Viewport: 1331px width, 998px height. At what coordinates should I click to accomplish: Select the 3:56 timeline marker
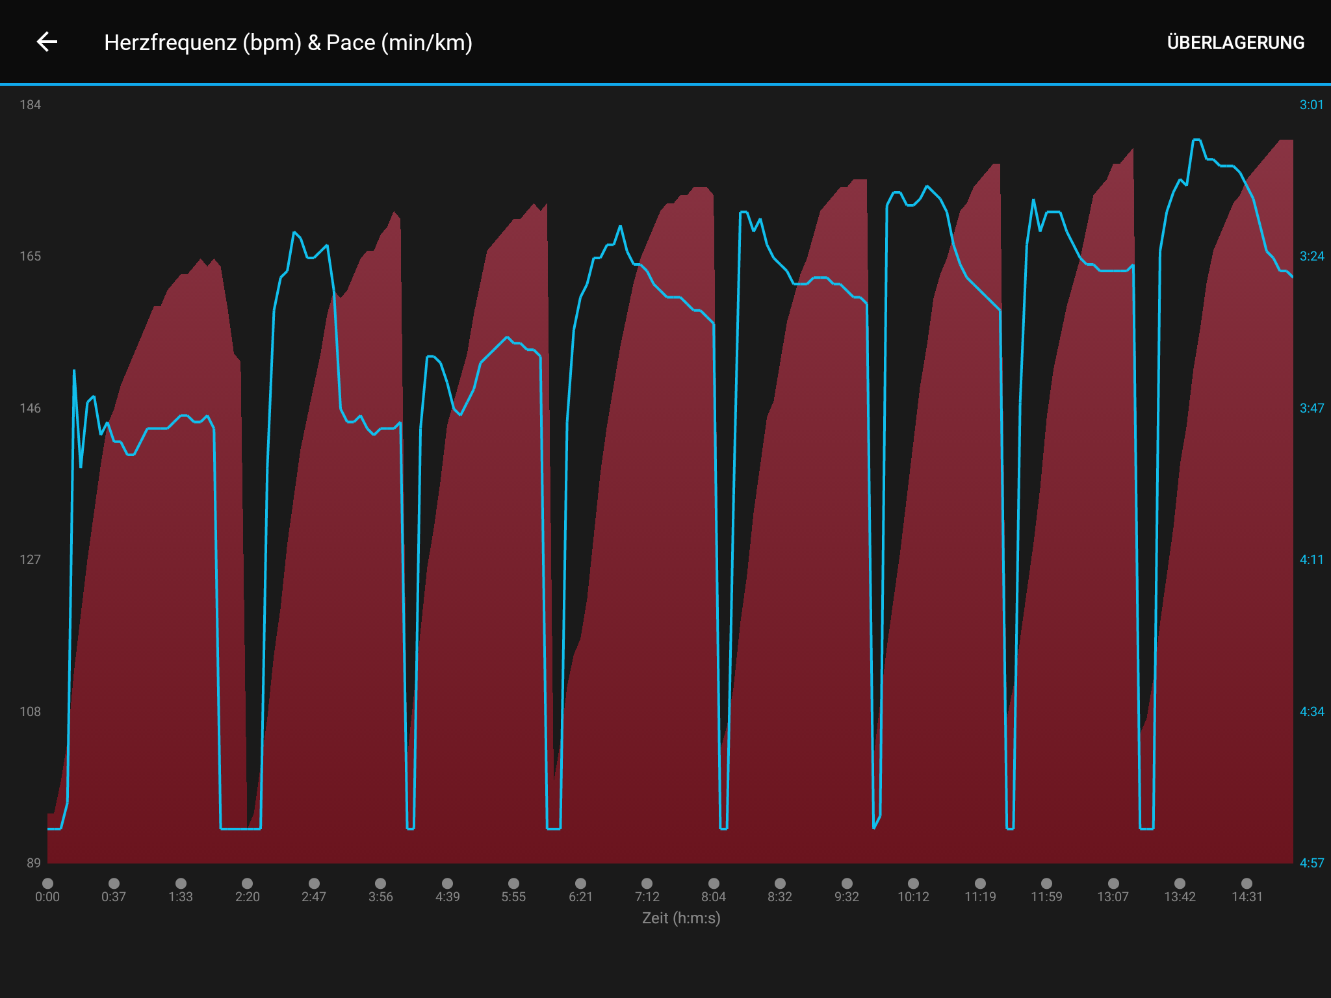pos(381,883)
